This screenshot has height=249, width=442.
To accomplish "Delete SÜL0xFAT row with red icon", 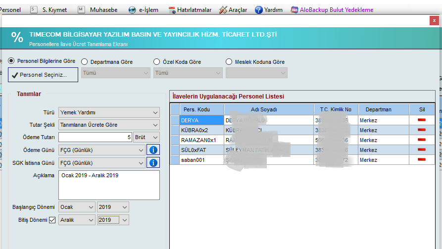I will [422, 149].
